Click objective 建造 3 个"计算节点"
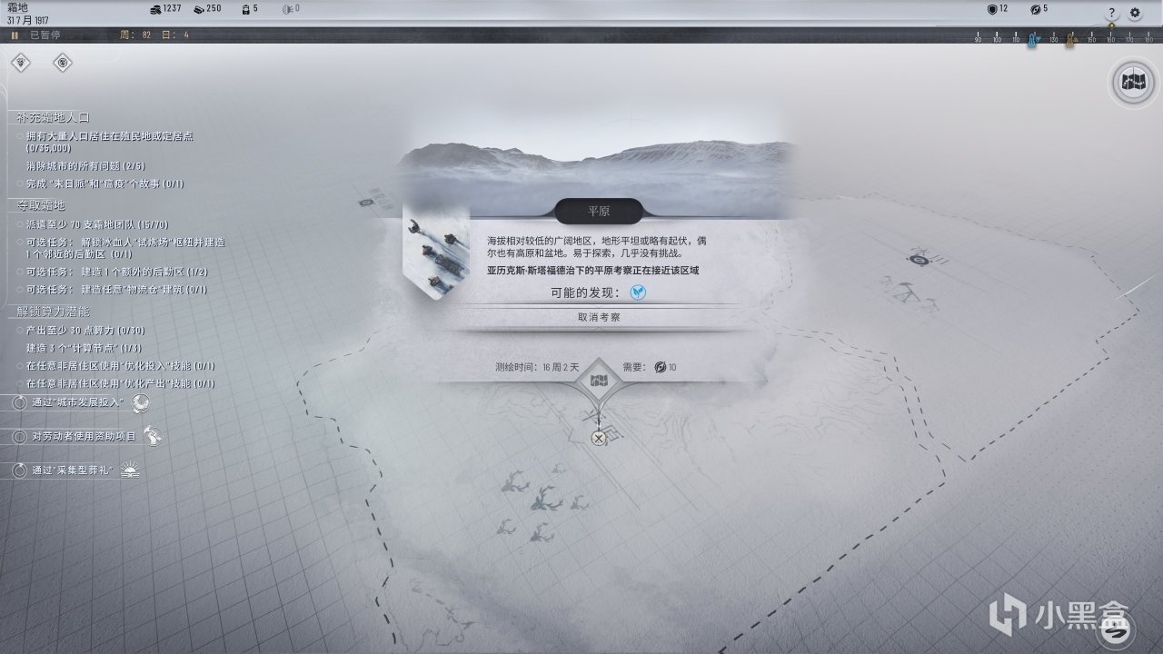 pyautogui.click(x=83, y=348)
